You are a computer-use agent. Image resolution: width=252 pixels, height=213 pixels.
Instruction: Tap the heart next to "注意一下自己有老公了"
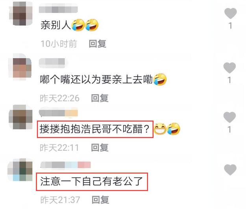pos(230,169)
